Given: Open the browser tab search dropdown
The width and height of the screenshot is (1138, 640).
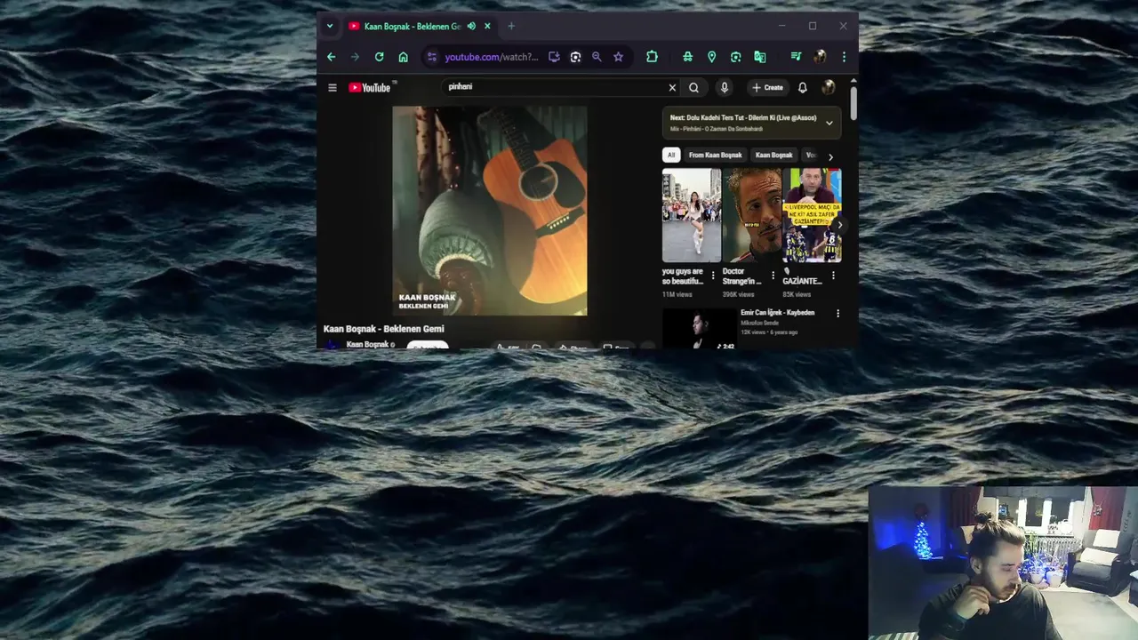Looking at the screenshot, I should pos(330,26).
